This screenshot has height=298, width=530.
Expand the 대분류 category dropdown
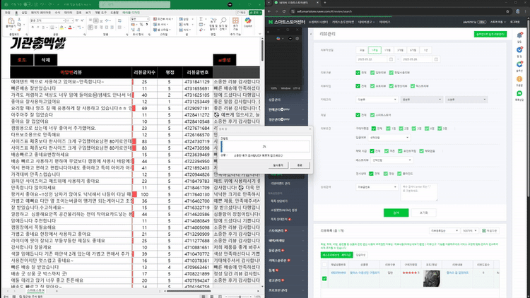(377, 100)
